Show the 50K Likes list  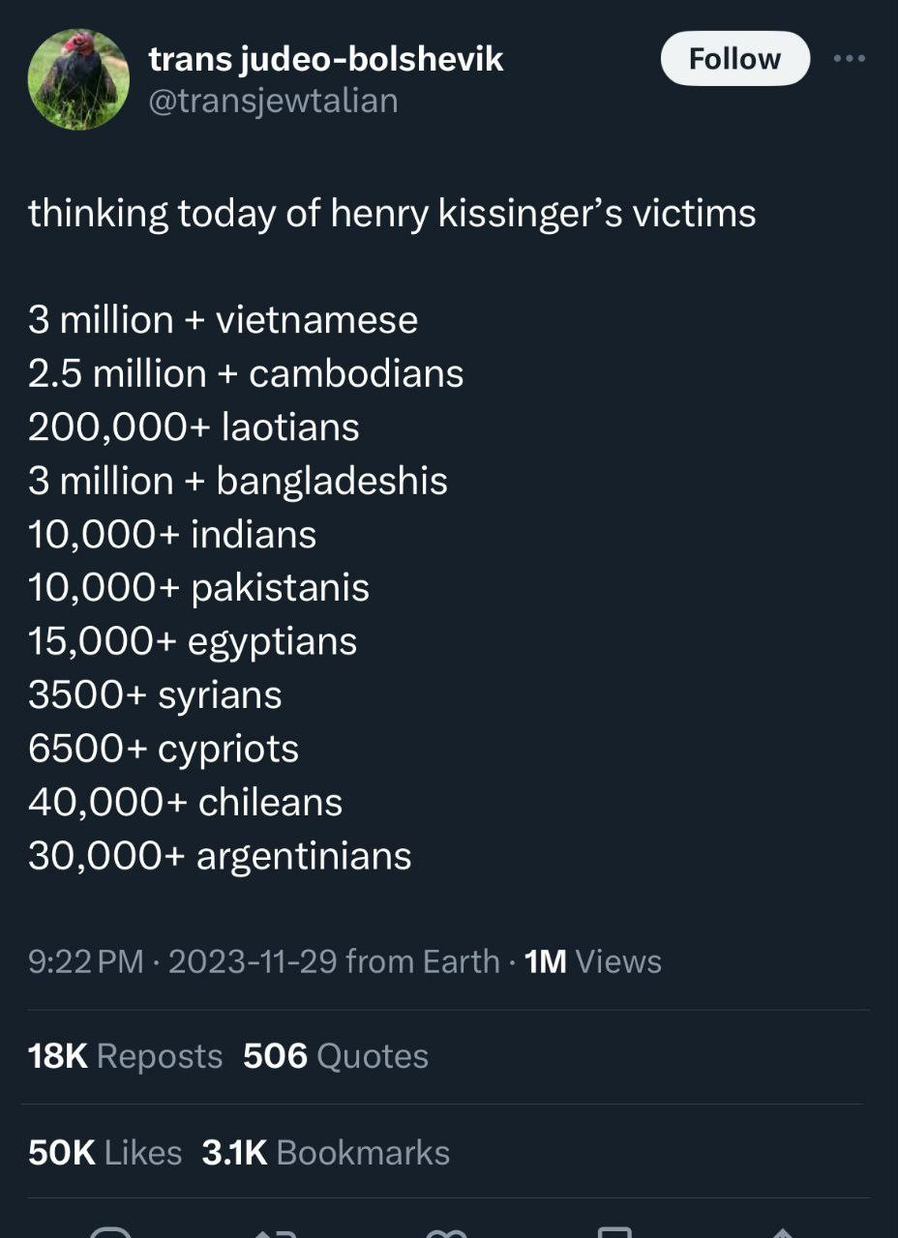pos(105,1152)
